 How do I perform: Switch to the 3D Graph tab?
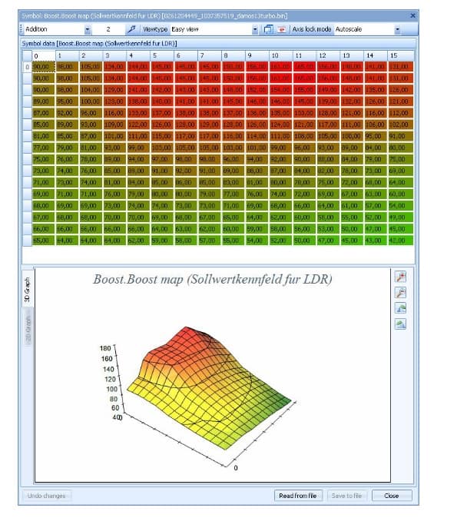click(28, 290)
